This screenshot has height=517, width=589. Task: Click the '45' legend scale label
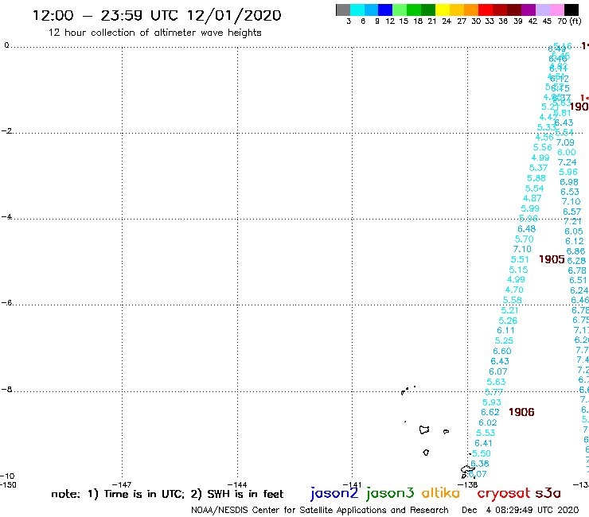click(x=547, y=21)
